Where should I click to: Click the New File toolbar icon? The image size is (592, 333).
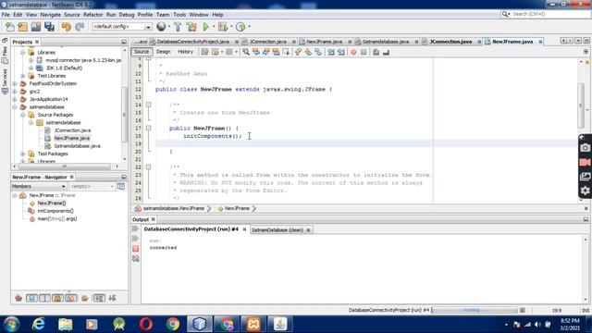pyautogui.click(x=10, y=27)
